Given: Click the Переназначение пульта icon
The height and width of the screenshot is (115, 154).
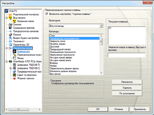Looking at the screenshot, I should click(15, 55).
